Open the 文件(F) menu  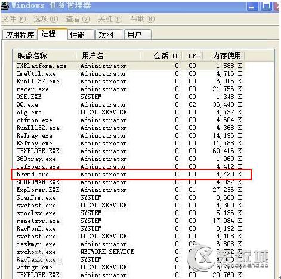point(14,19)
